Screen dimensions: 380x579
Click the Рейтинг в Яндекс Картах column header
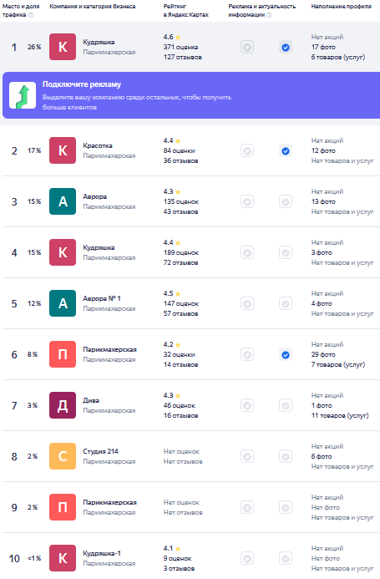point(185,10)
